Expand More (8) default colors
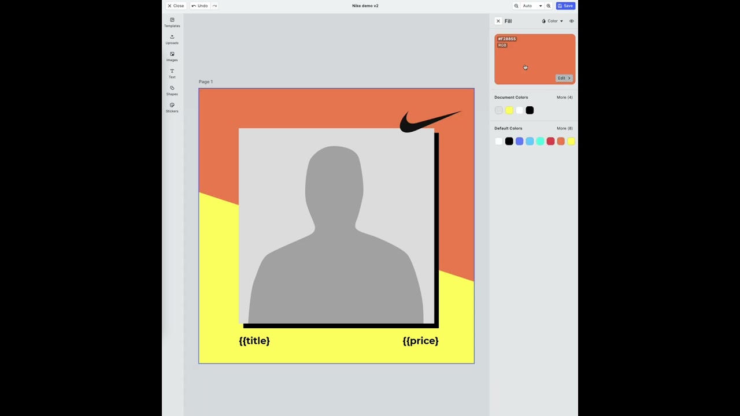This screenshot has height=416, width=740. coord(564,128)
